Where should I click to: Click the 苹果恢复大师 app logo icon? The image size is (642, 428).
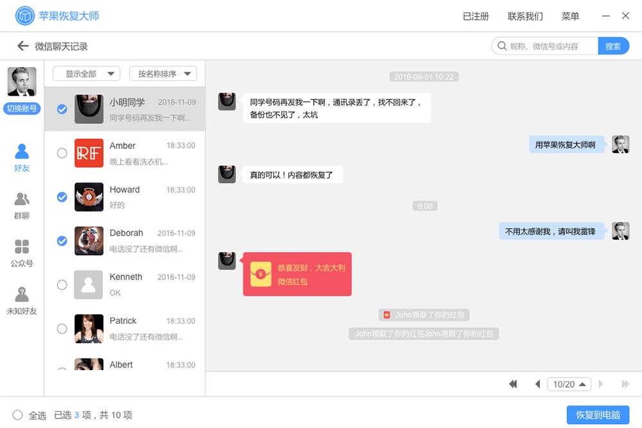coord(25,15)
